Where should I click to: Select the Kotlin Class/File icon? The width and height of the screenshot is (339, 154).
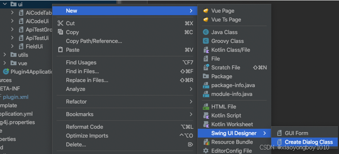206,50
